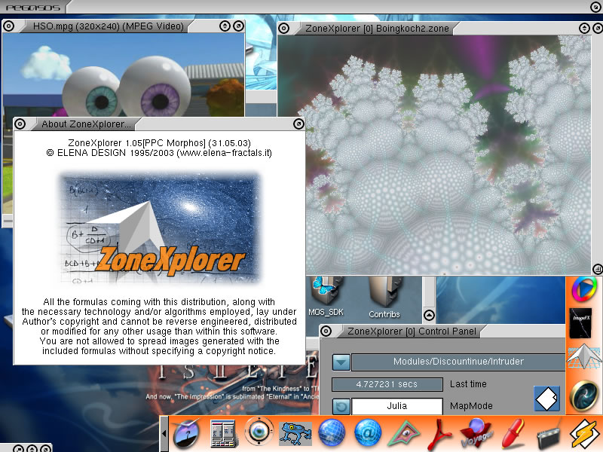Collapse the bottom dock with left arrow
Viewport: 603px width, 452px height.
[164, 433]
